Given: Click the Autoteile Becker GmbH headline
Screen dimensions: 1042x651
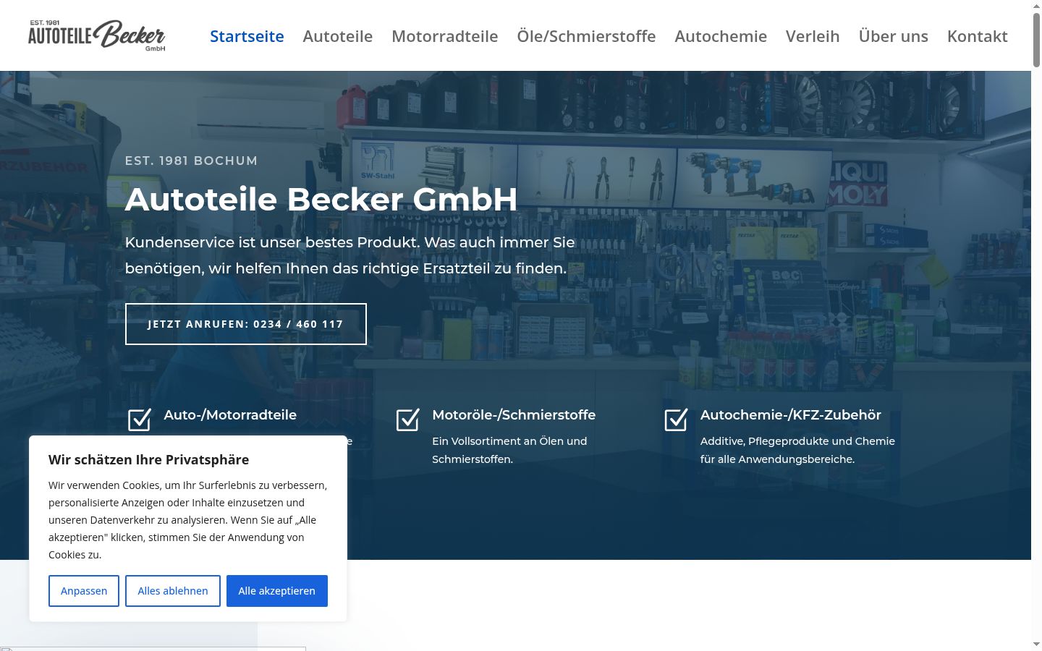Looking at the screenshot, I should 321,200.
